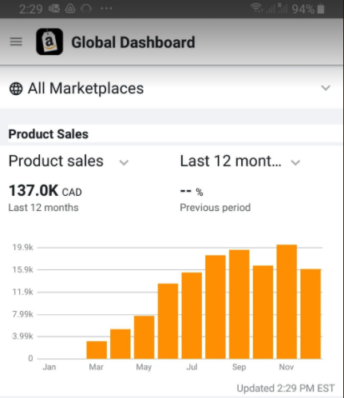This screenshot has height=398, width=344.
Task: Tap the July sales bar
Action: (x=192, y=316)
